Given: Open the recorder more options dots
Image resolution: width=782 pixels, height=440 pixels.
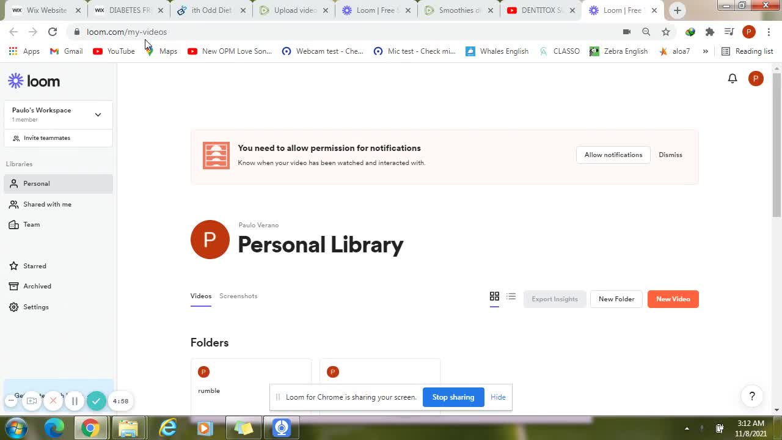Looking at the screenshot, I should 10,401.
